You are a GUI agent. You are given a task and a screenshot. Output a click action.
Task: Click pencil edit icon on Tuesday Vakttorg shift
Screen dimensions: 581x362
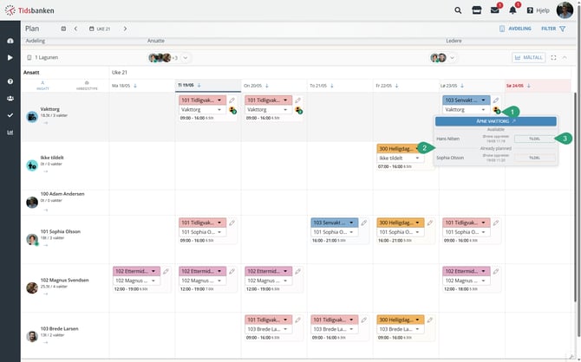(232, 100)
